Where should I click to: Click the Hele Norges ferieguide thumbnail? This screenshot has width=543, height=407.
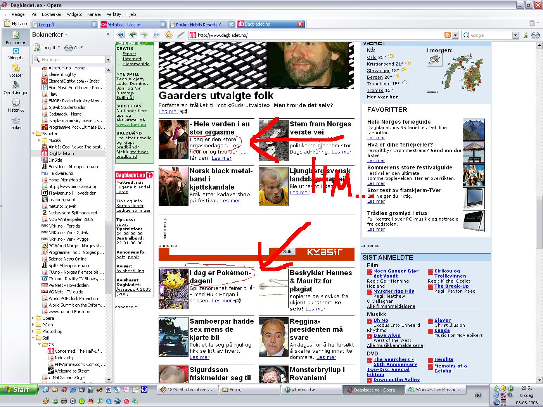(x=474, y=130)
